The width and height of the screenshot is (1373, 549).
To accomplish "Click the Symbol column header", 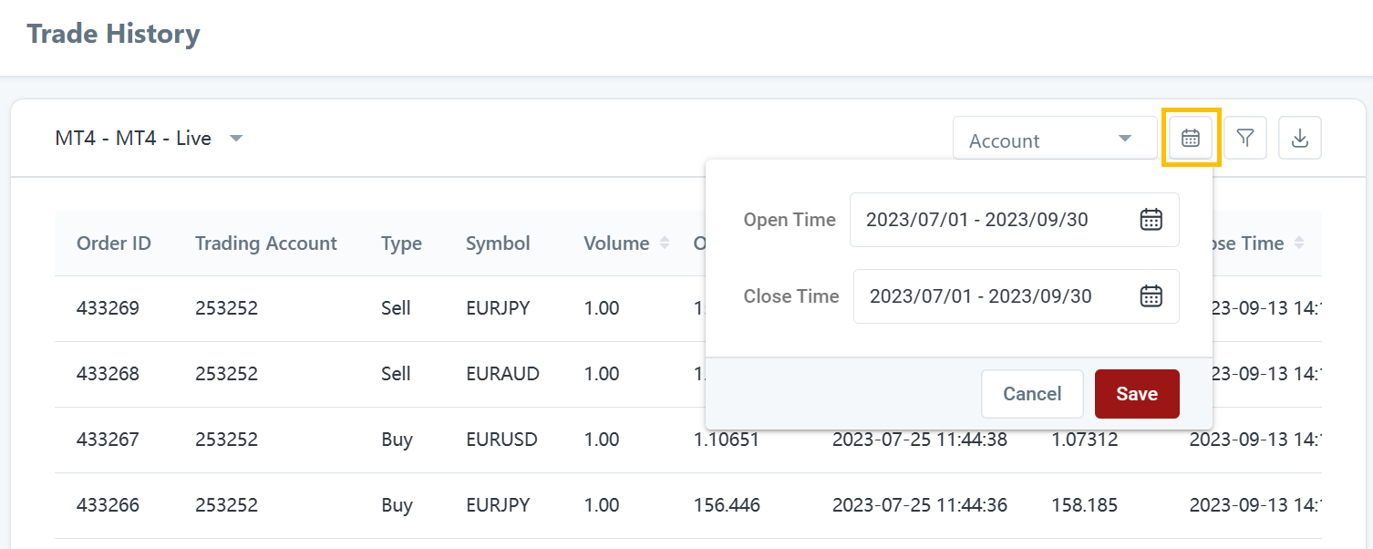I will (x=498, y=243).
